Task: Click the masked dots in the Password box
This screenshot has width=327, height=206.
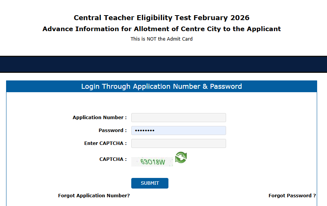Action: (x=144, y=131)
